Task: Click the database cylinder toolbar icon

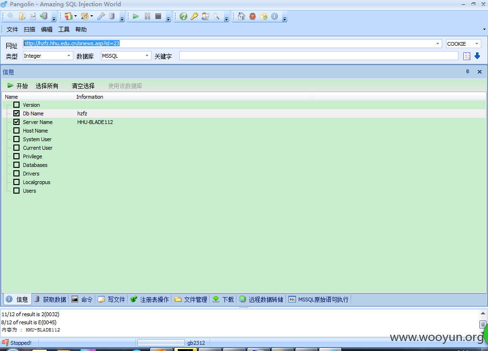Action: point(112,16)
